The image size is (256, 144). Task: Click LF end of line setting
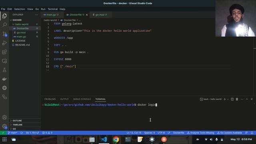(169, 133)
